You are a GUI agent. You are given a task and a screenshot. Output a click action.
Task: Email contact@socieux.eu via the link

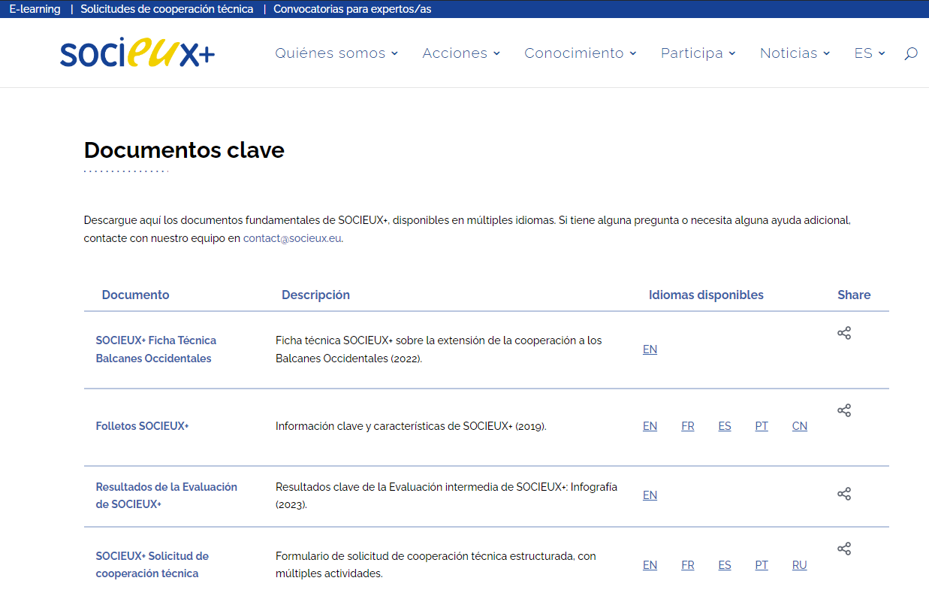click(x=291, y=237)
